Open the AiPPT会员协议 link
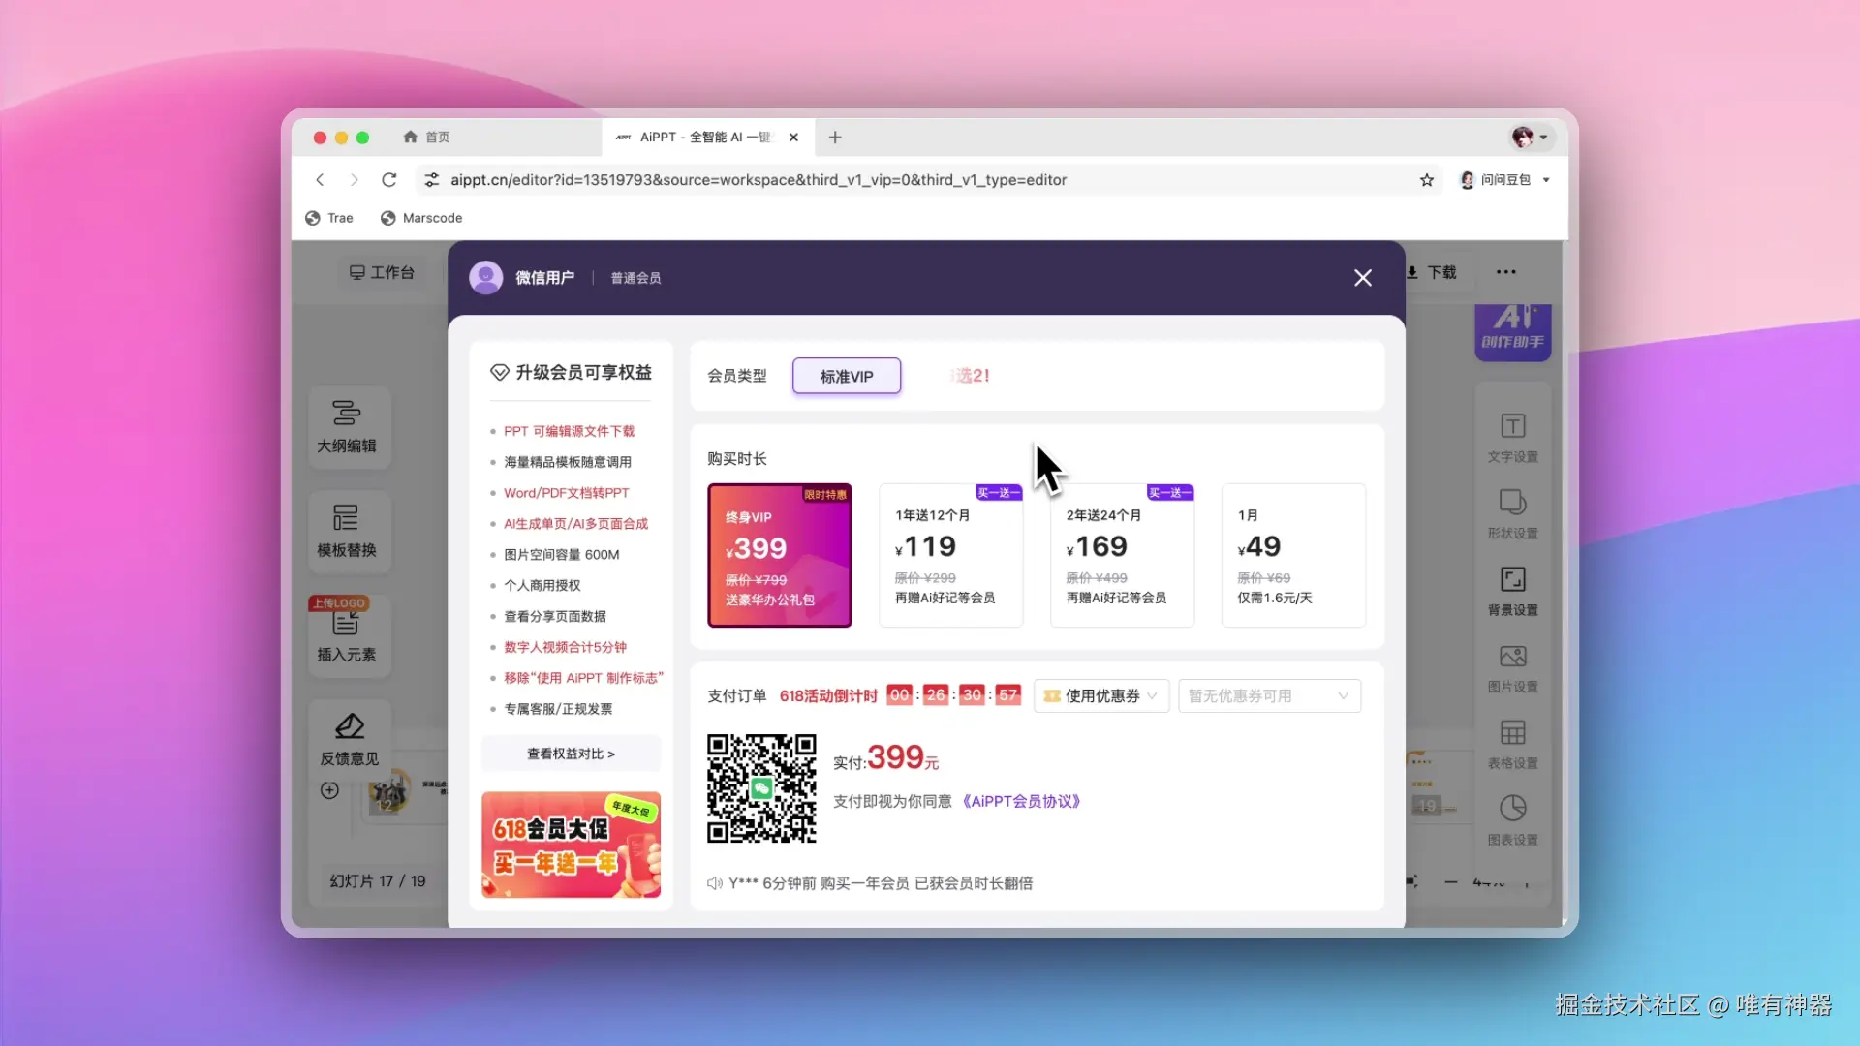This screenshot has height=1046, width=1860. [1021, 801]
